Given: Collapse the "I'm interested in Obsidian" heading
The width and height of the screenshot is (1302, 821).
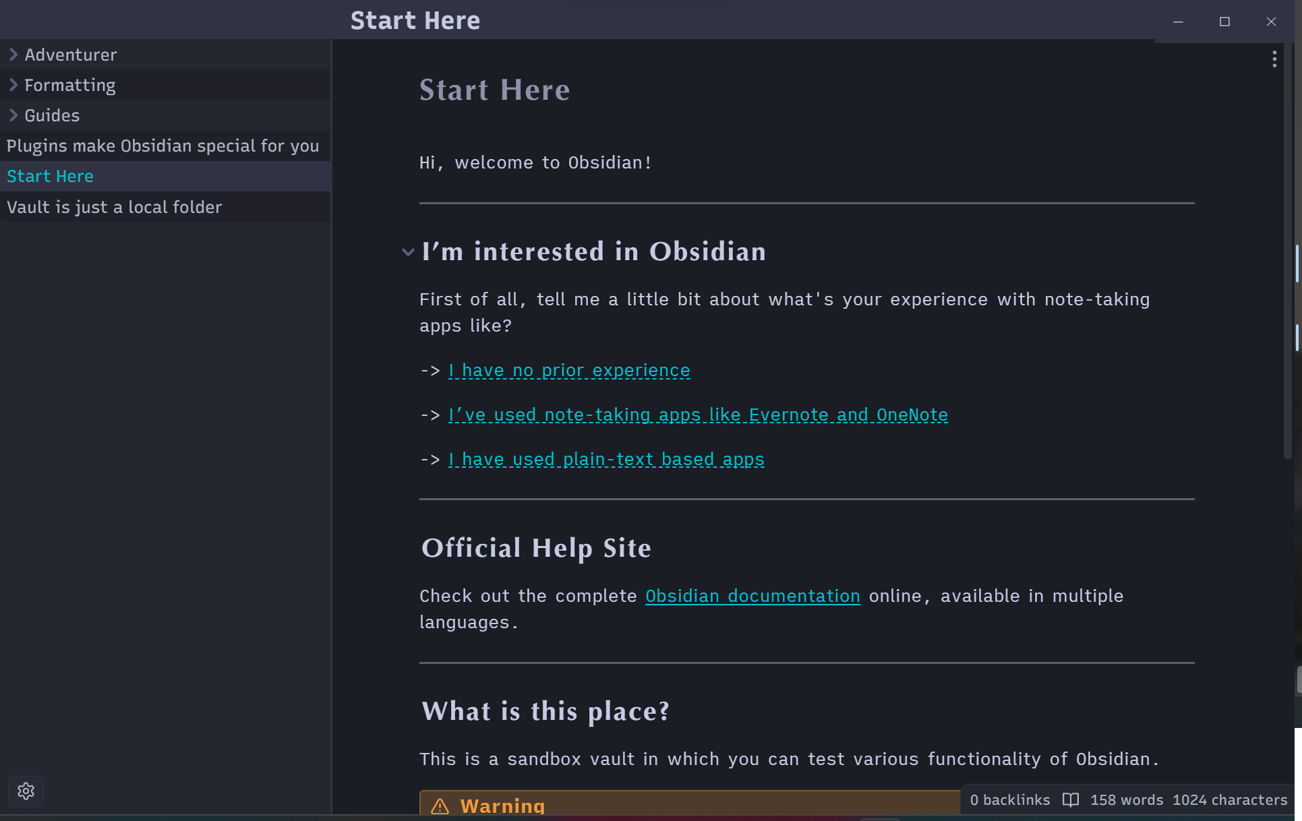Looking at the screenshot, I should click(407, 253).
